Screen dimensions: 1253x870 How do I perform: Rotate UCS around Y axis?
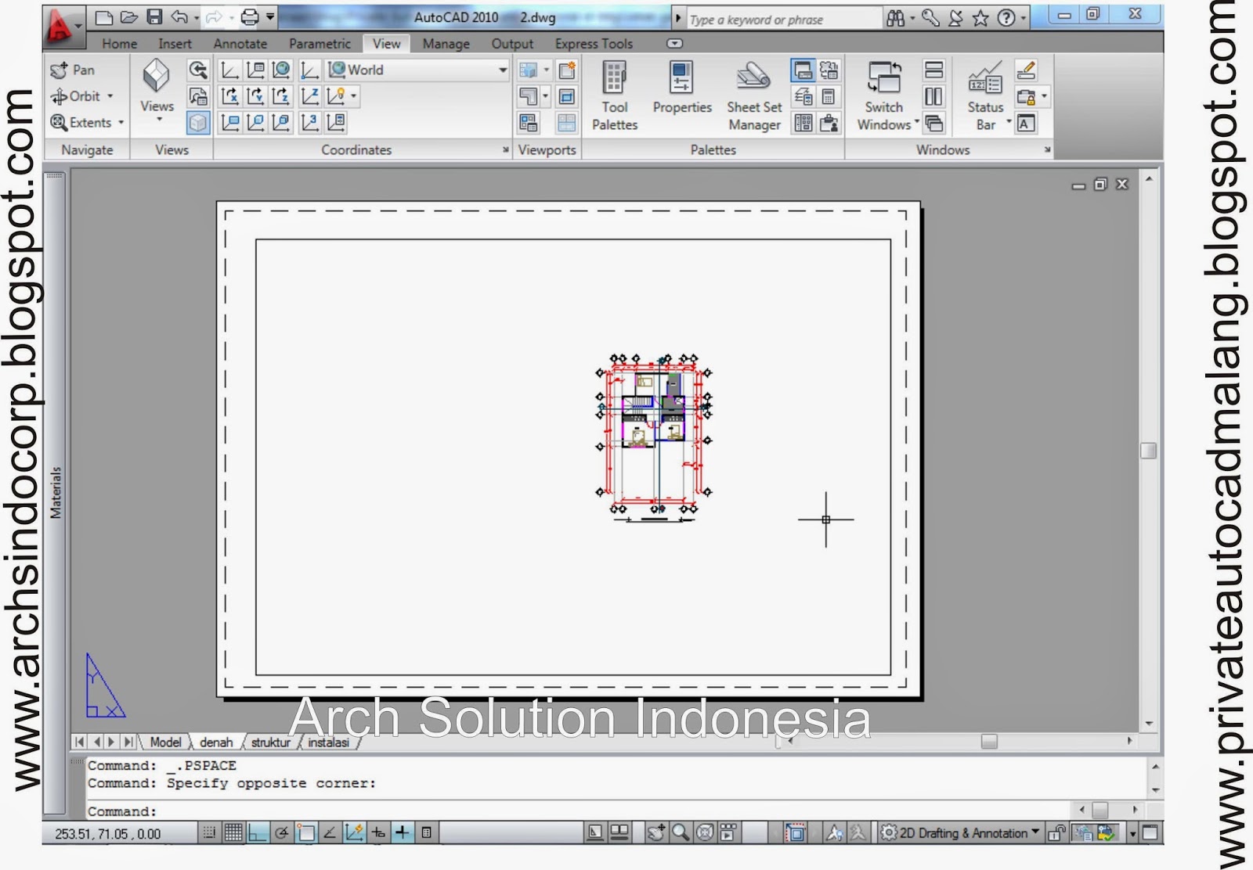click(255, 96)
